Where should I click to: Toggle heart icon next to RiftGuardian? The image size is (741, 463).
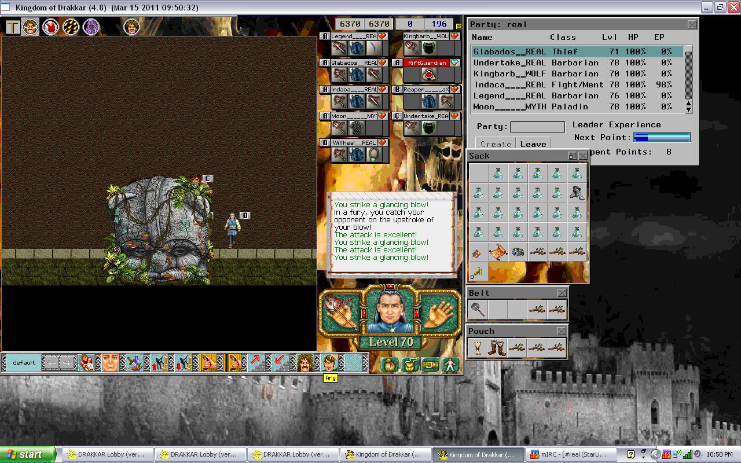point(455,63)
